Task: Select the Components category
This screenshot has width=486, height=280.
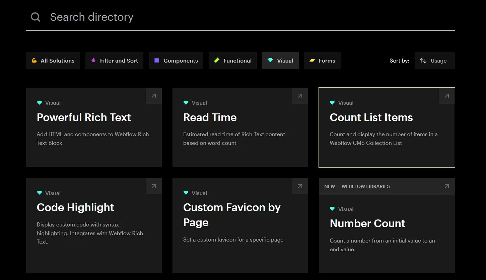Action: 176,61
